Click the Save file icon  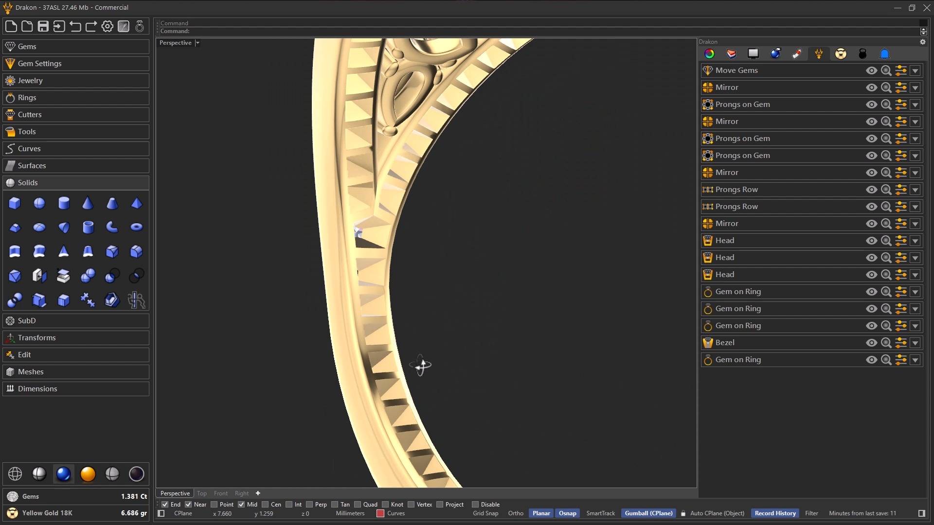coord(43,26)
